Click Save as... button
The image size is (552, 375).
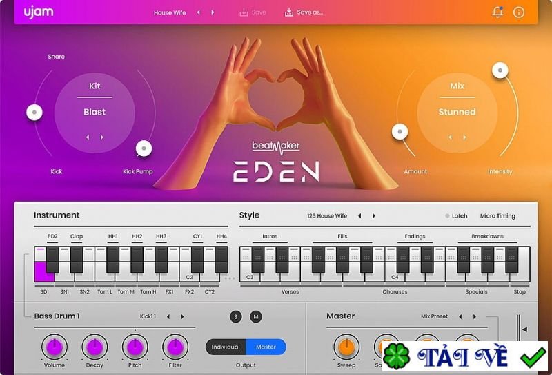[x=304, y=12]
